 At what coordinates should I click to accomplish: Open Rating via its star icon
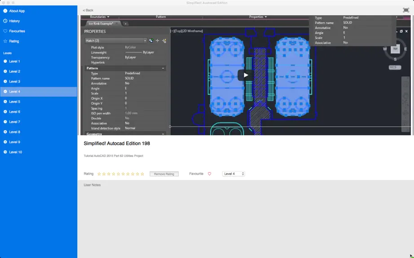click(x=5, y=41)
